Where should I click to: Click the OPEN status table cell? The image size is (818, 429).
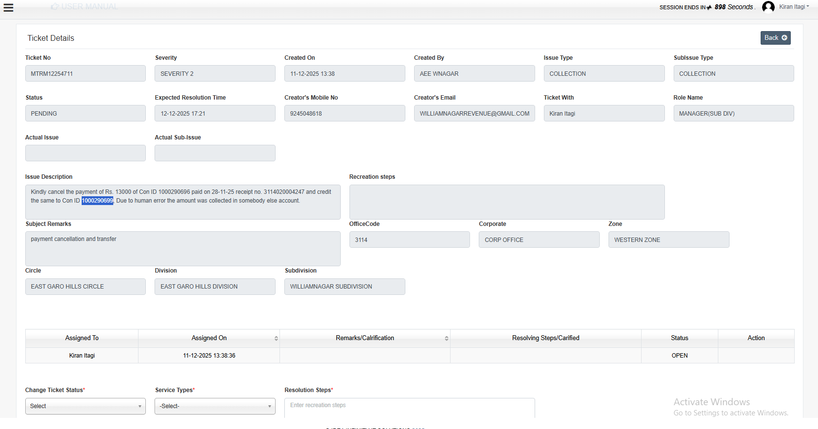pos(679,356)
